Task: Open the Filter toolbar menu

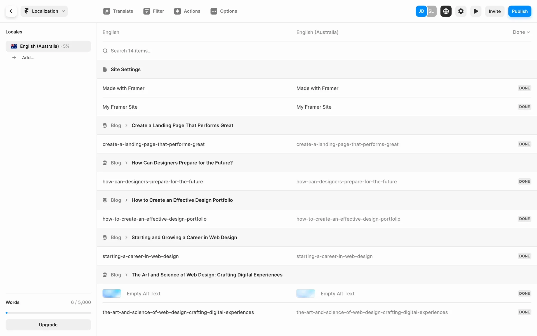Action: pos(154,11)
